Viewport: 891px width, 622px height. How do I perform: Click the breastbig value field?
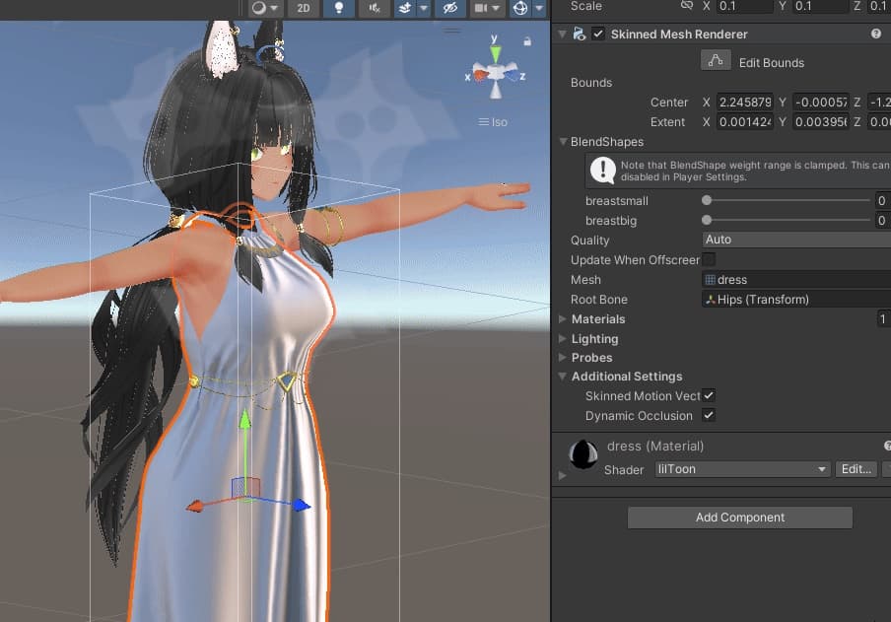pyautogui.click(x=883, y=221)
